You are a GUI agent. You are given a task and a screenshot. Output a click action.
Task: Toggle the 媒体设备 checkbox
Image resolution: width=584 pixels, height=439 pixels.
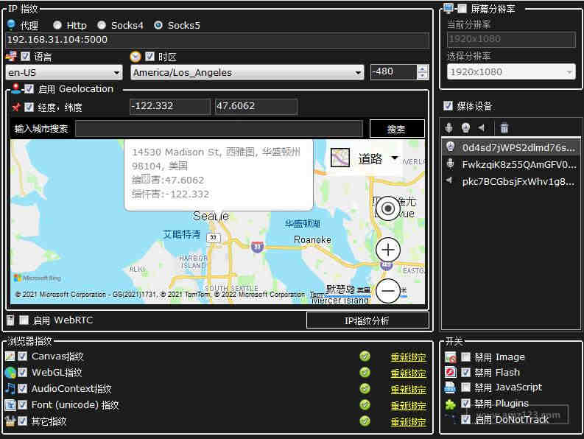(448, 106)
